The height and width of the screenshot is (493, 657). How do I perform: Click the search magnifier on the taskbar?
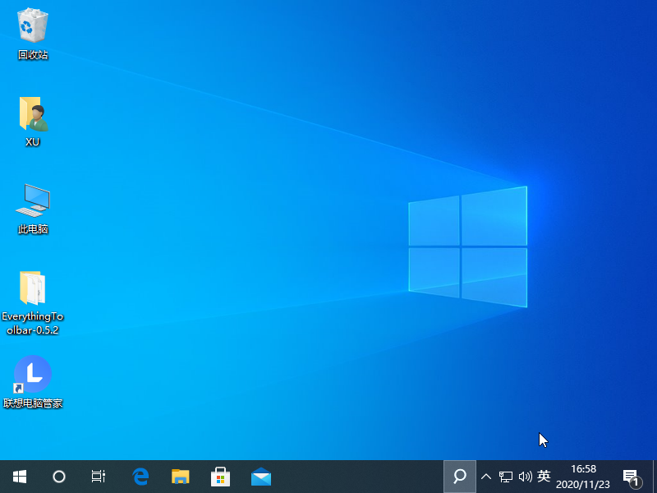point(459,477)
